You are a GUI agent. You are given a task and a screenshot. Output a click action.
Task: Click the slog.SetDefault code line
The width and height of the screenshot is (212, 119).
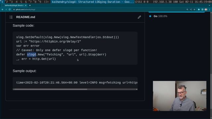tap(68, 37)
